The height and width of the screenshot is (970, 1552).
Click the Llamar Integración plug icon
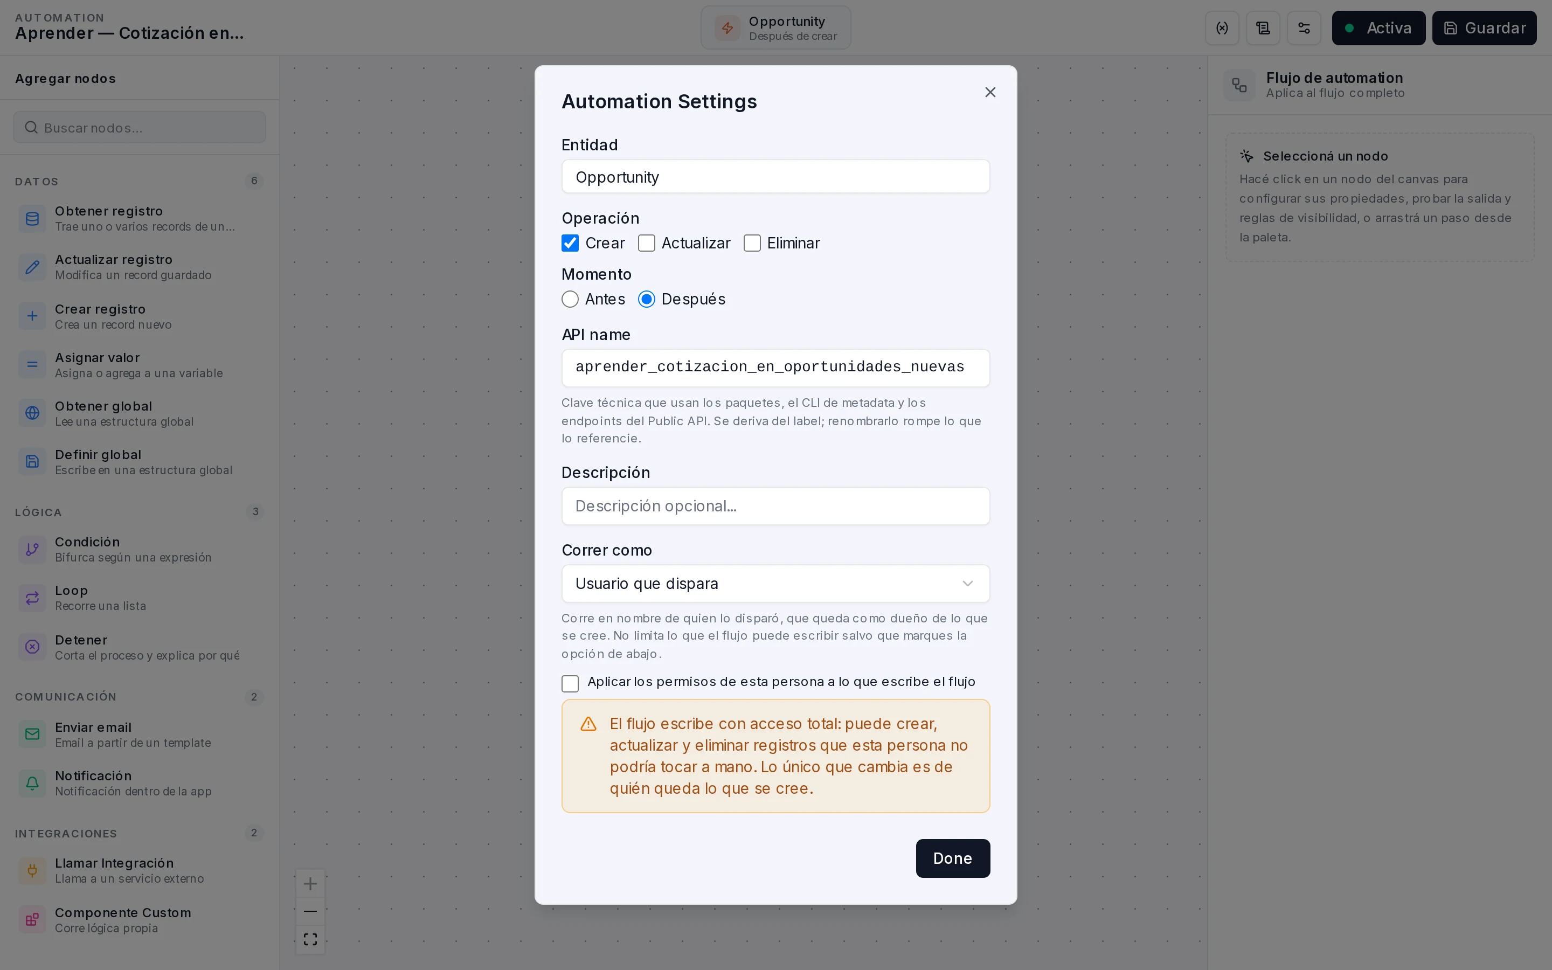(x=32, y=870)
